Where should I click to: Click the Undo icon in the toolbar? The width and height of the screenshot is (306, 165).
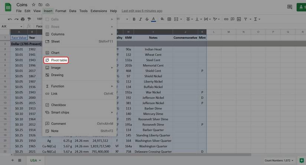(x=10, y=19)
